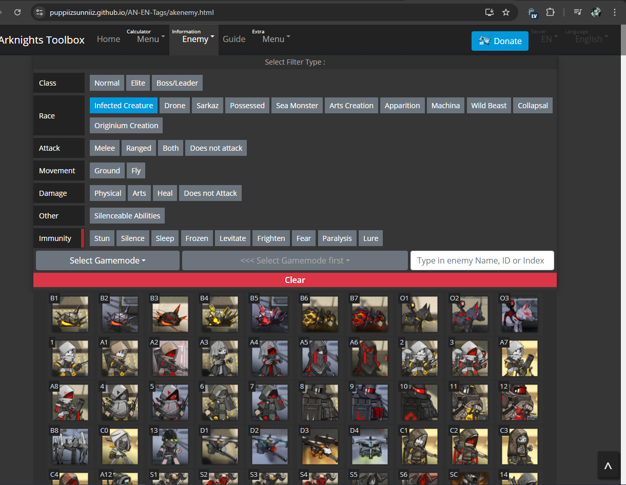Enable Originium Creation race filter
This screenshot has width=626, height=485.
[x=126, y=126]
